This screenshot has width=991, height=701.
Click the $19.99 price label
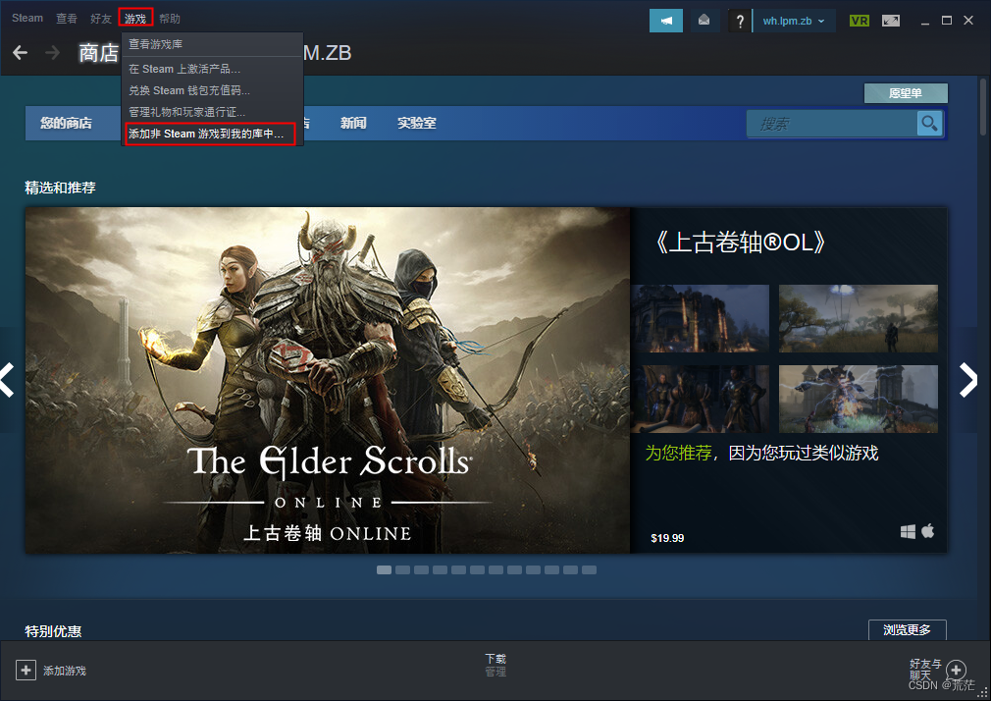[667, 538]
